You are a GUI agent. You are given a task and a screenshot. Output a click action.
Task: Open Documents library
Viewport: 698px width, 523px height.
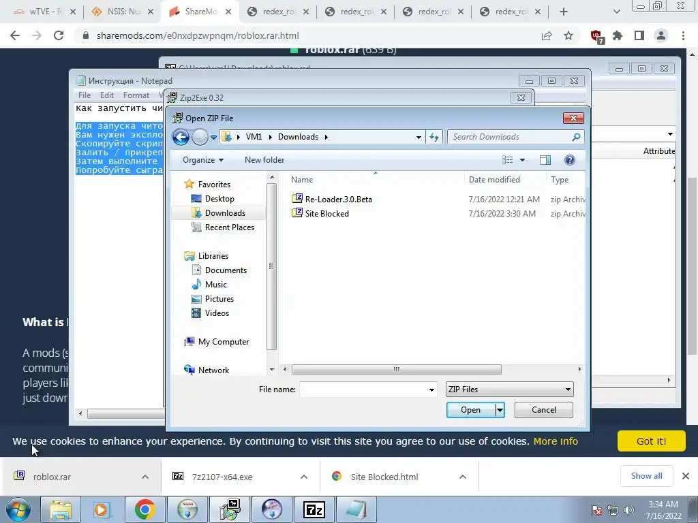[x=226, y=270]
